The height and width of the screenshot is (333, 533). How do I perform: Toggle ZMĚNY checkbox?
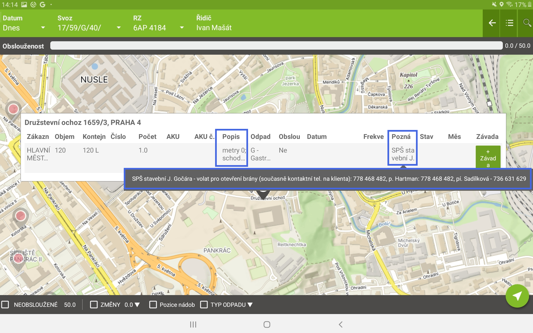(94, 305)
